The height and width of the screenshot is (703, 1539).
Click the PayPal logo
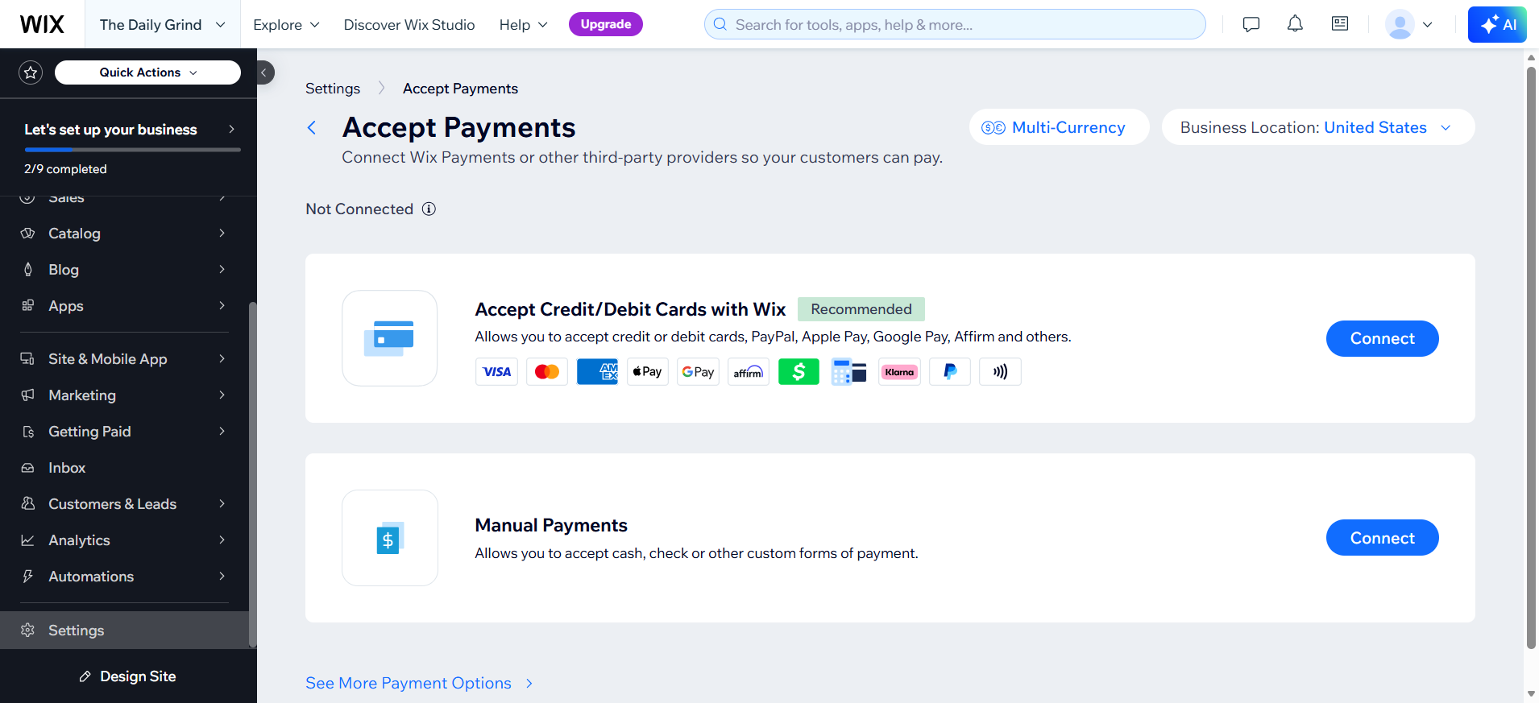[950, 372]
